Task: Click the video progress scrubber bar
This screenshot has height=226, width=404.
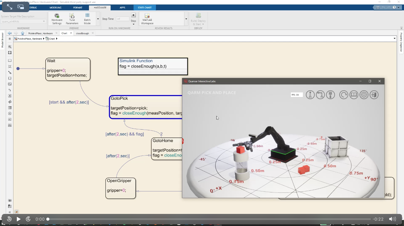Action: click(x=209, y=219)
